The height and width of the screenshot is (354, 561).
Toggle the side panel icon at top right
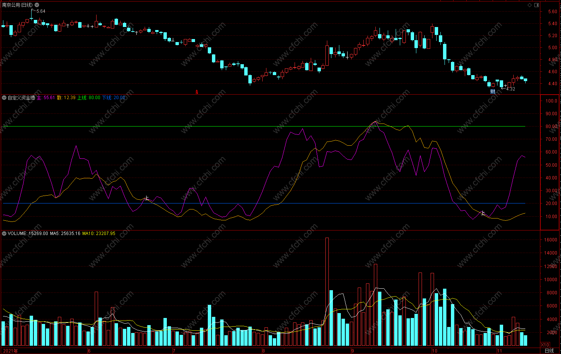pyautogui.click(x=537, y=5)
